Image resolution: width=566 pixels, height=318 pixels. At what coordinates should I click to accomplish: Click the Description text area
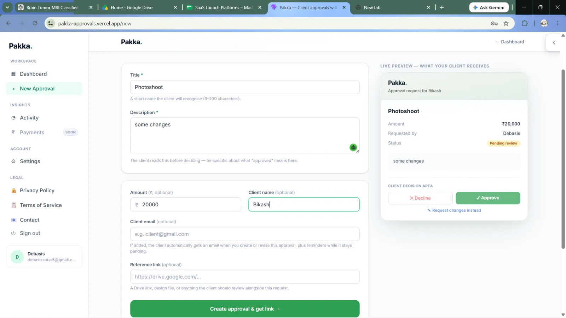click(245, 135)
